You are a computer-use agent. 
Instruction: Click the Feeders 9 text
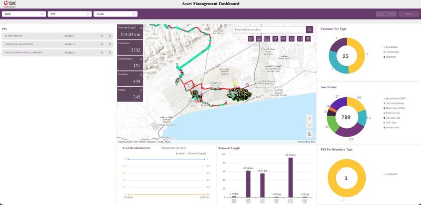point(70,44)
